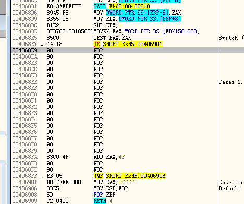Screen dimensions: 244x204
Task: Select the ADD EAX,4F instruction
Action: pos(109,157)
